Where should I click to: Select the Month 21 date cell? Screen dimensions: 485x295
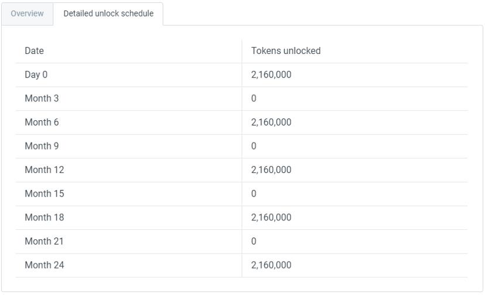(45, 241)
